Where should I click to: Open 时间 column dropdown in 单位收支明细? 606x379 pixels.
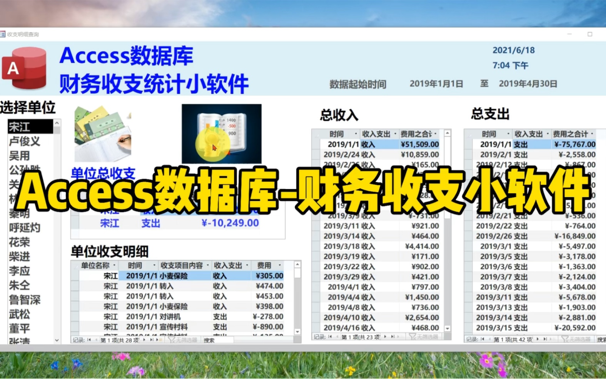(154, 265)
